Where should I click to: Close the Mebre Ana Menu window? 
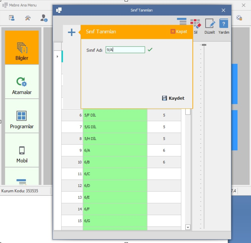(243, 5)
